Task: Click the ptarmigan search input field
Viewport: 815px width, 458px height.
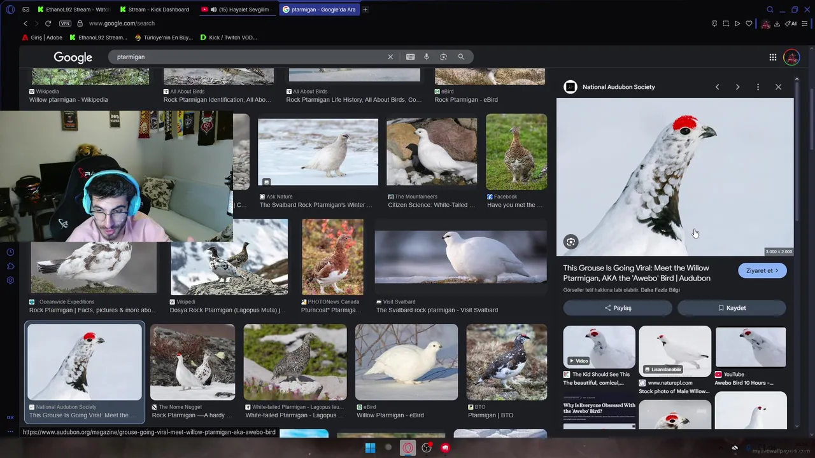Action: [248, 57]
